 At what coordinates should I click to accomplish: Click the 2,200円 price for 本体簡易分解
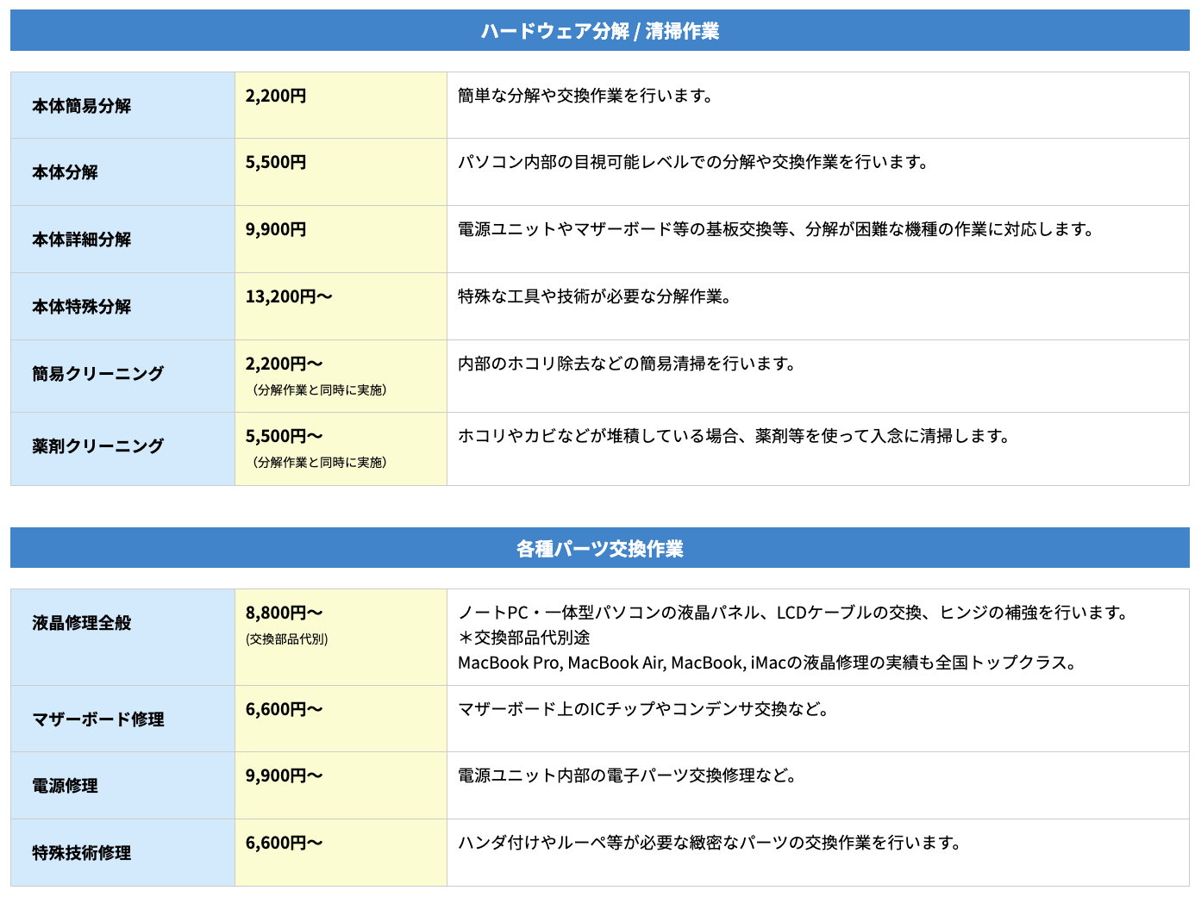click(276, 96)
